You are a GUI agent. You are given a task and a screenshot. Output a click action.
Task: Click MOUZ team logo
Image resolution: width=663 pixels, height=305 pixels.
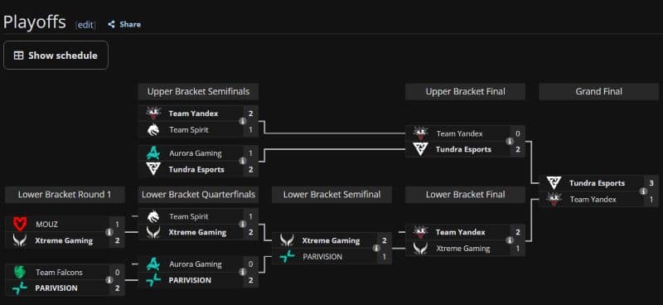(x=19, y=225)
